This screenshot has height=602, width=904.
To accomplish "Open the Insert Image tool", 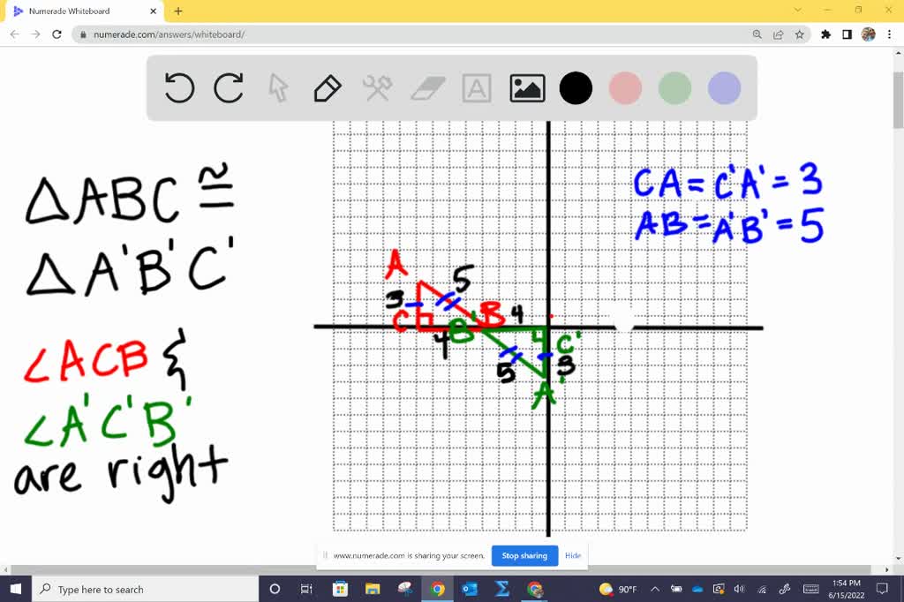I will [527, 88].
